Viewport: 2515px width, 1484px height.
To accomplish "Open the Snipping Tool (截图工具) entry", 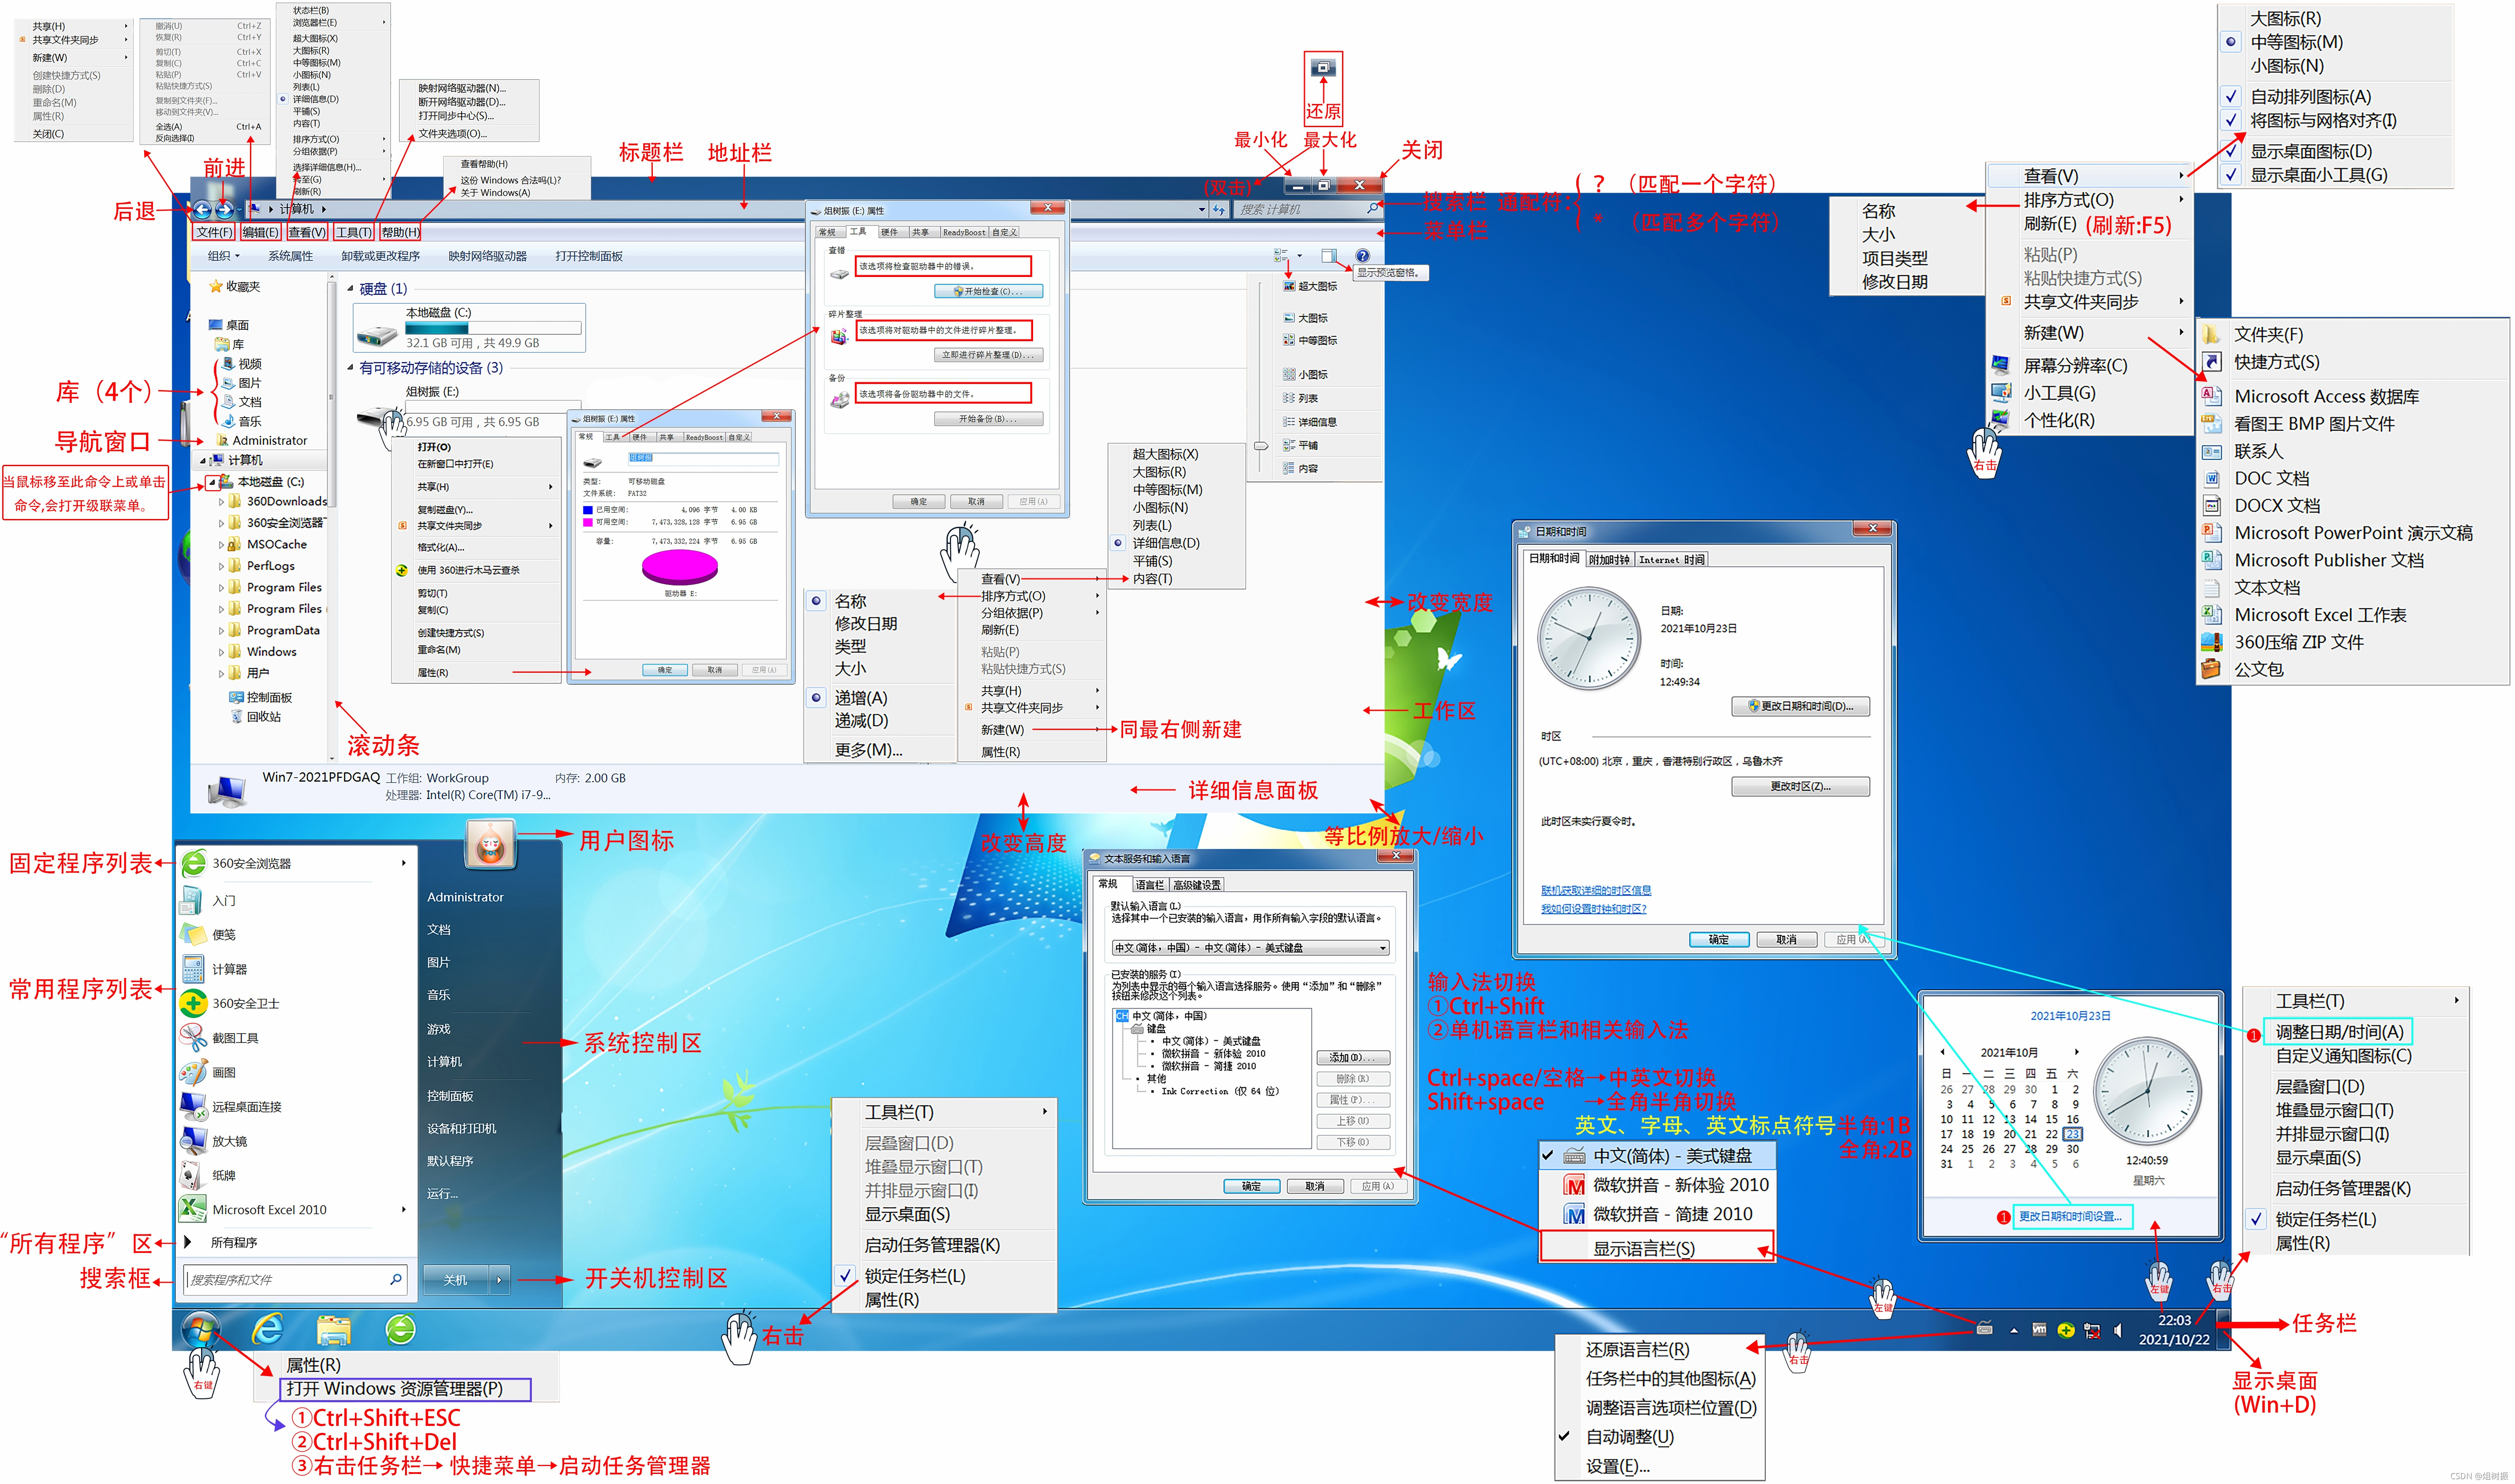I will tap(235, 1038).
